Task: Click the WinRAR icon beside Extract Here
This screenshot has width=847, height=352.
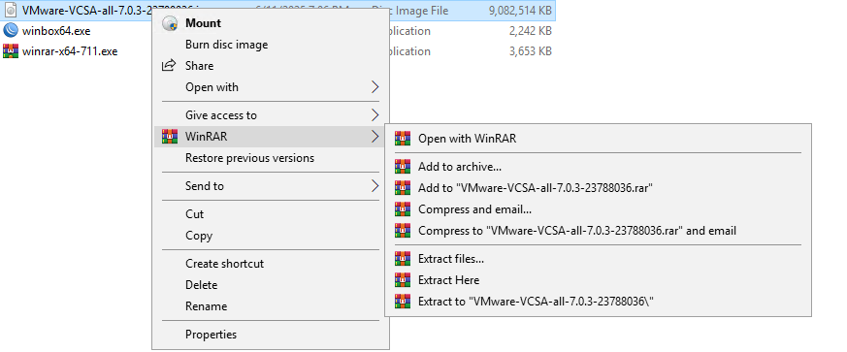Action: [x=403, y=280]
